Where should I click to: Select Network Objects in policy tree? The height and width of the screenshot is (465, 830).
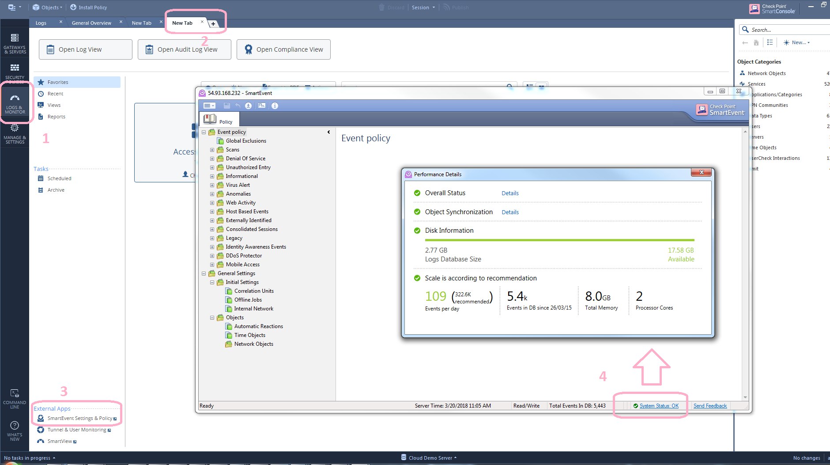253,344
